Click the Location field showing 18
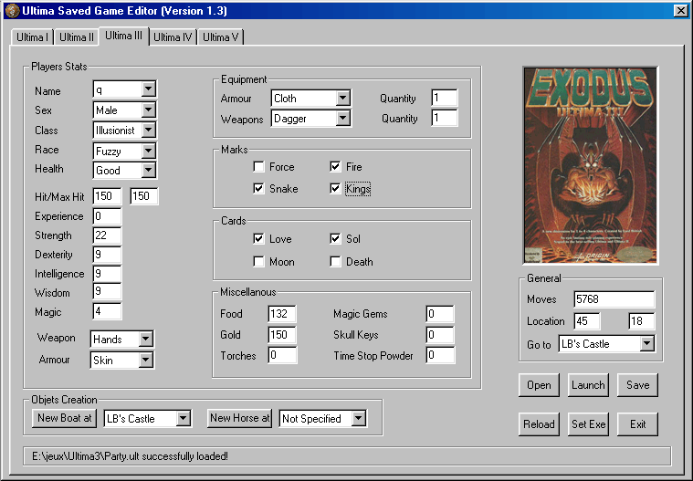Screen dimensions: 693x481 642,321
